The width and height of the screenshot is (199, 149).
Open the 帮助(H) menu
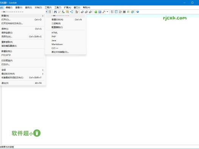tap(86, 8)
